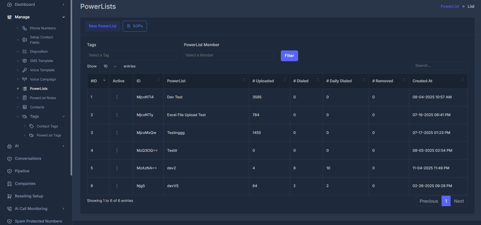Click the Voice Template microphone icon
This screenshot has height=225, width=481.
[25, 70]
